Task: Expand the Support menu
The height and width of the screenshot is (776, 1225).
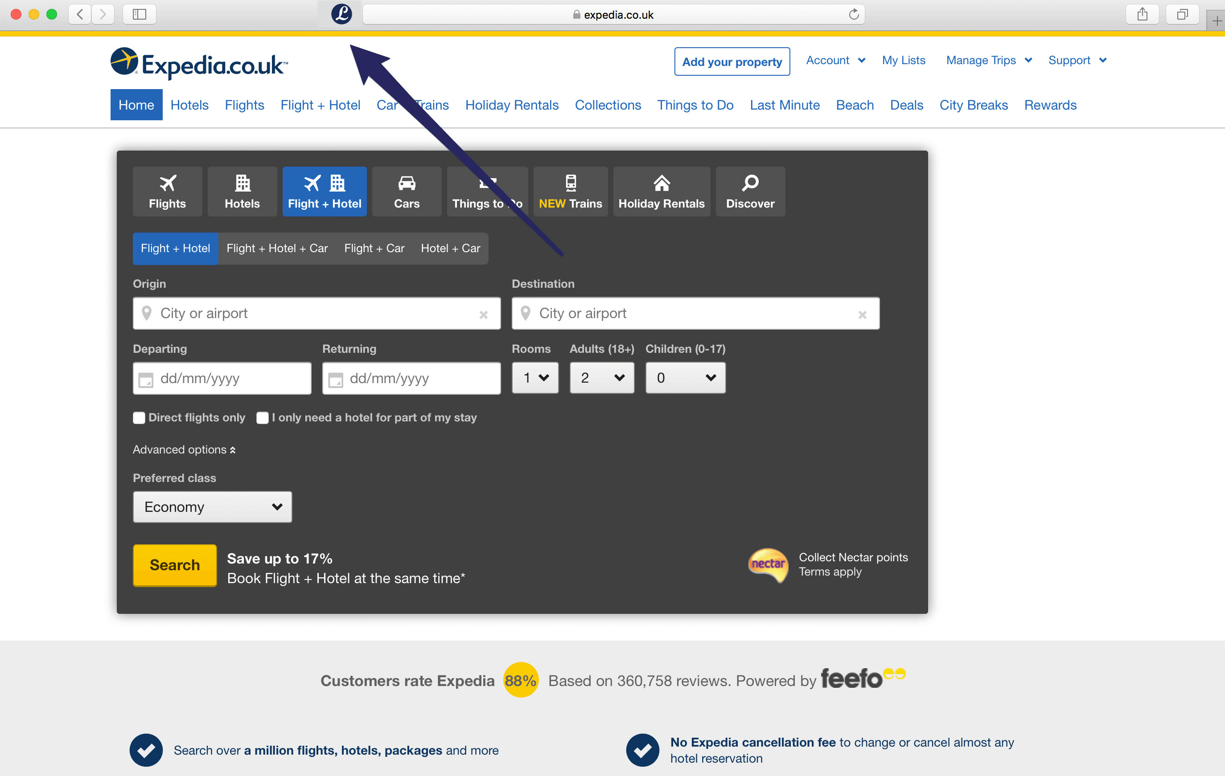Action: pyautogui.click(x=1077, y=60)
